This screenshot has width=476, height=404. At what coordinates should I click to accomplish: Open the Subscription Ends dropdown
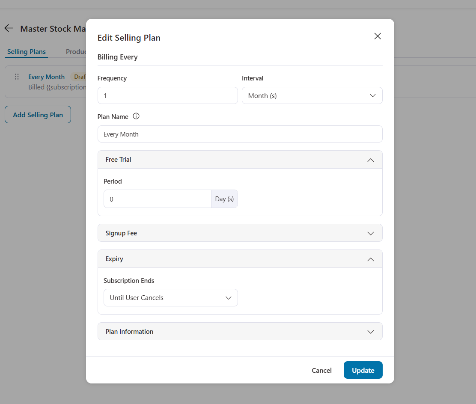click(170, 297)
